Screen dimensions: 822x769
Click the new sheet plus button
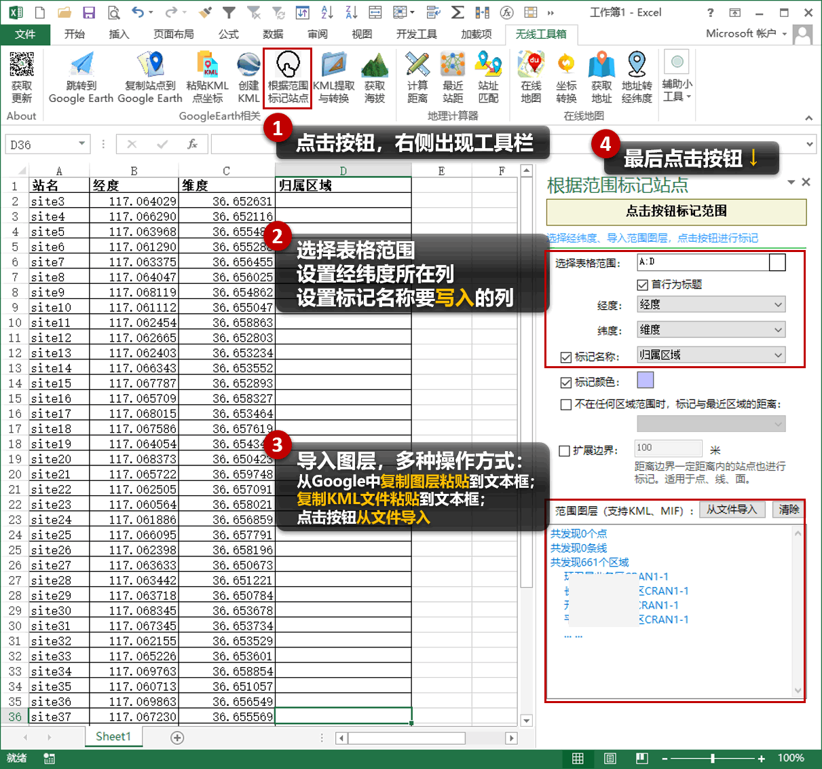coord(177,738)
